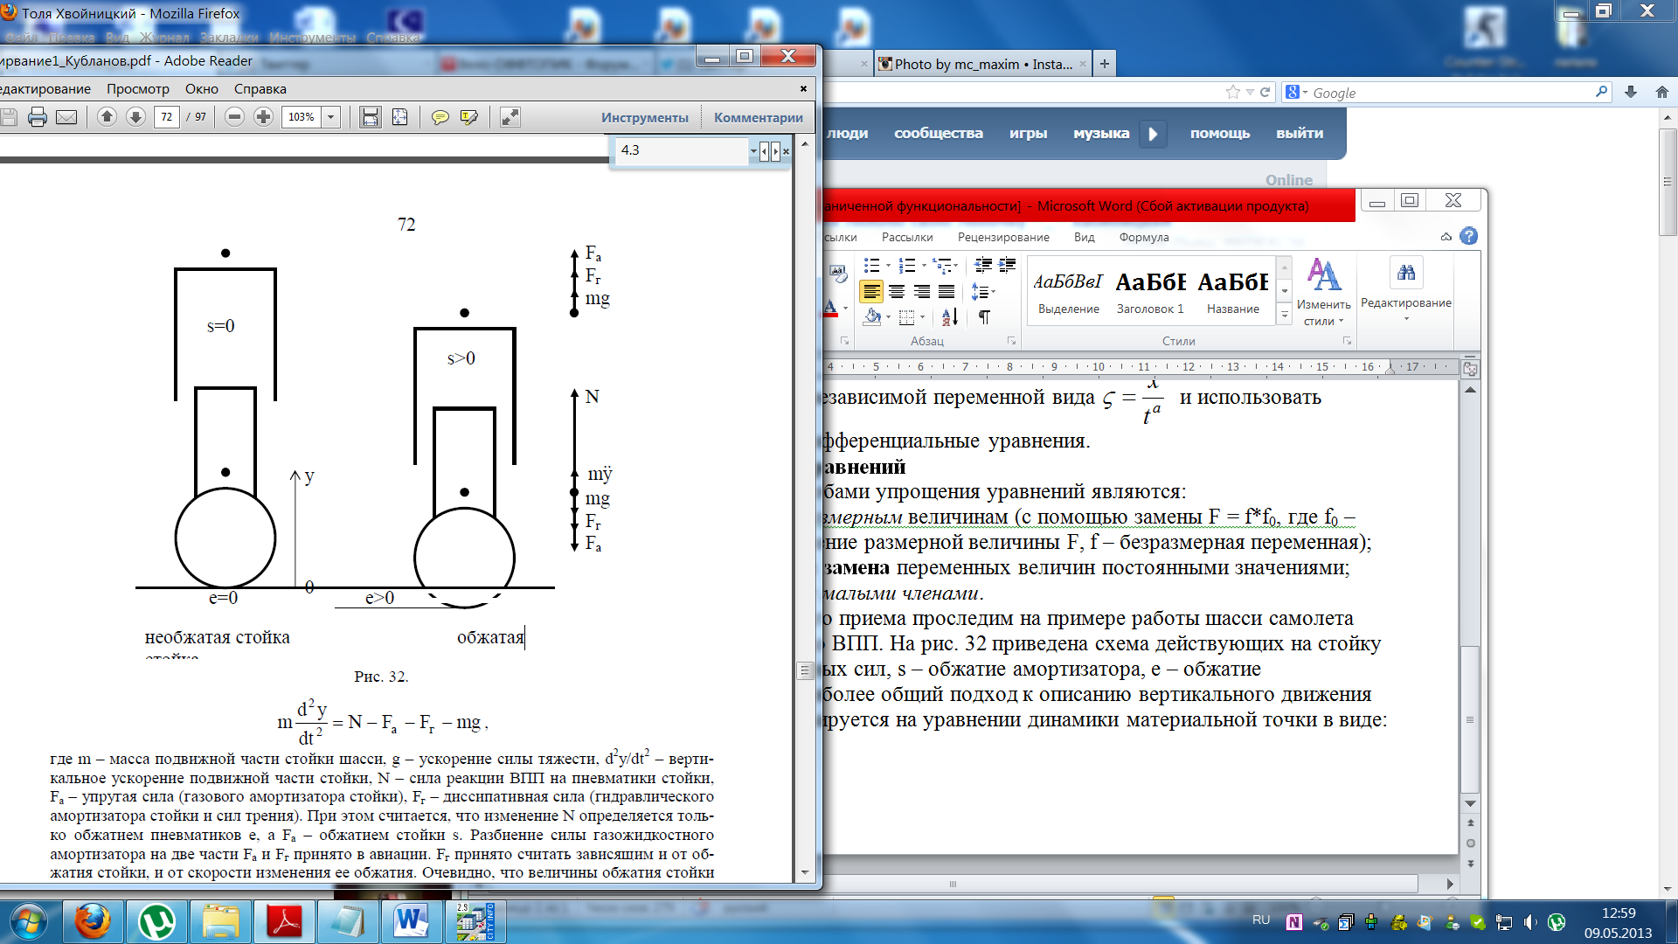Zoom in with the plus button in Adobe Reader

tap(263, 117)
